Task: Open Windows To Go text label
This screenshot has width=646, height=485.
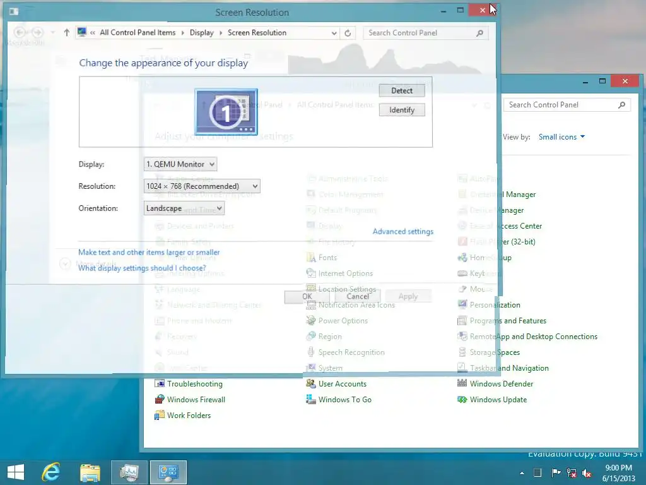Action: click(345, 399)
